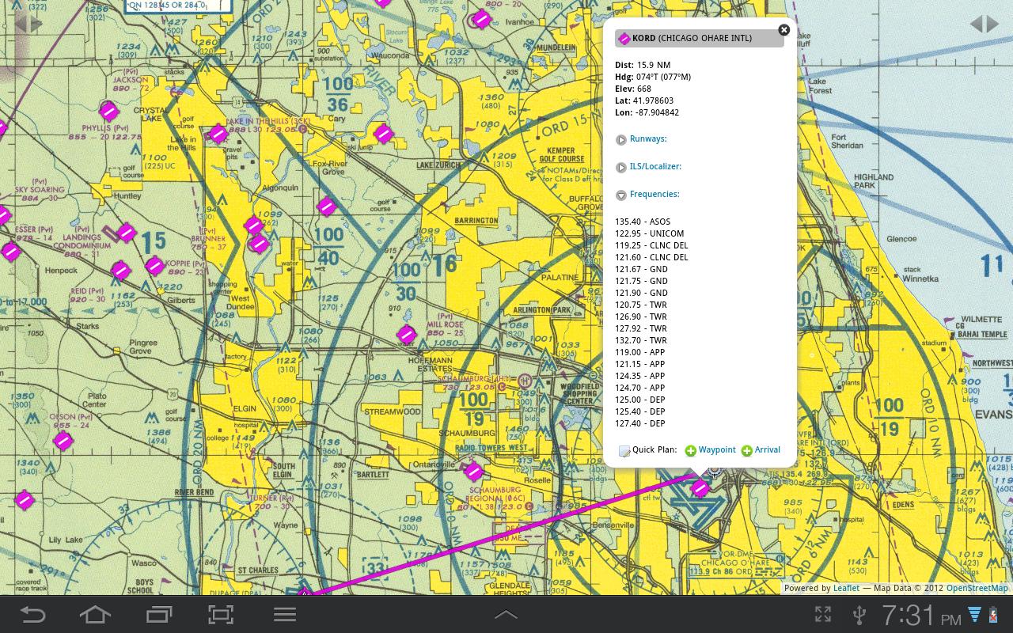
Task: Collapse the Frequencies section
Action: point(654,195)
